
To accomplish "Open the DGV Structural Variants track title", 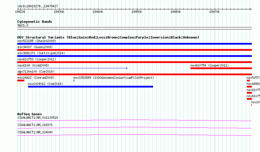I will tap(108, 37).
